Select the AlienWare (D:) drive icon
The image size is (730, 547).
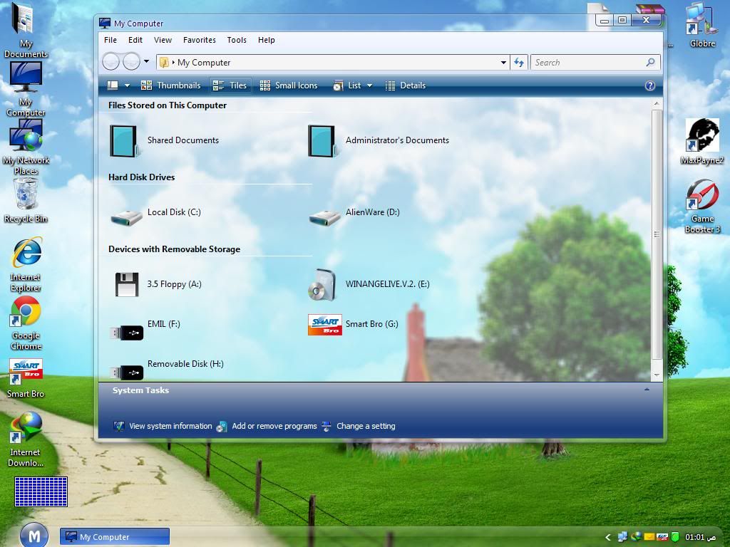pyautogui.click(x=324, y=218)
